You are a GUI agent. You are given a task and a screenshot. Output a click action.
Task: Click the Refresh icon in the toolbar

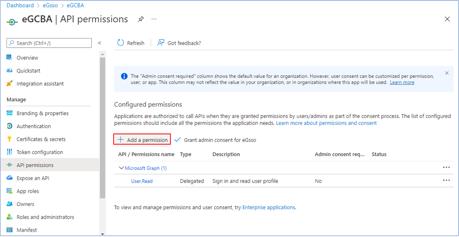click(x=120, y=43)
